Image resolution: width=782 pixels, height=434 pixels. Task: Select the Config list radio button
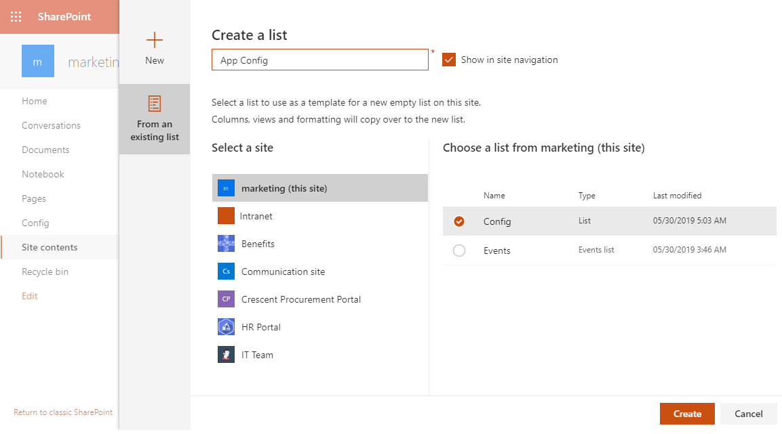point(460,221)
